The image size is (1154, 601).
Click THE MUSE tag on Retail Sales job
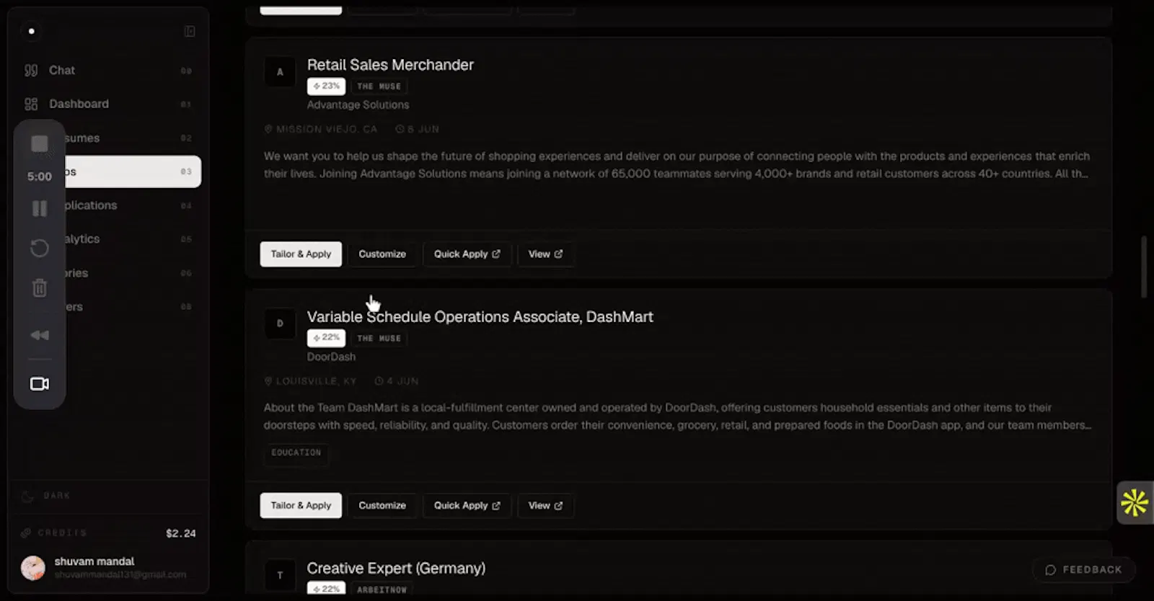click(379, 86)
